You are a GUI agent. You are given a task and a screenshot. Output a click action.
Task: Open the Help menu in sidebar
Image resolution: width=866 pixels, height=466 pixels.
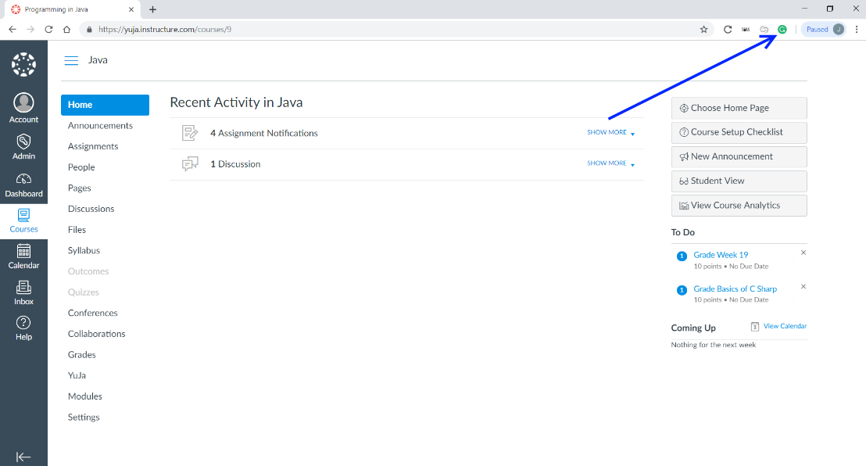click(23, 328)
